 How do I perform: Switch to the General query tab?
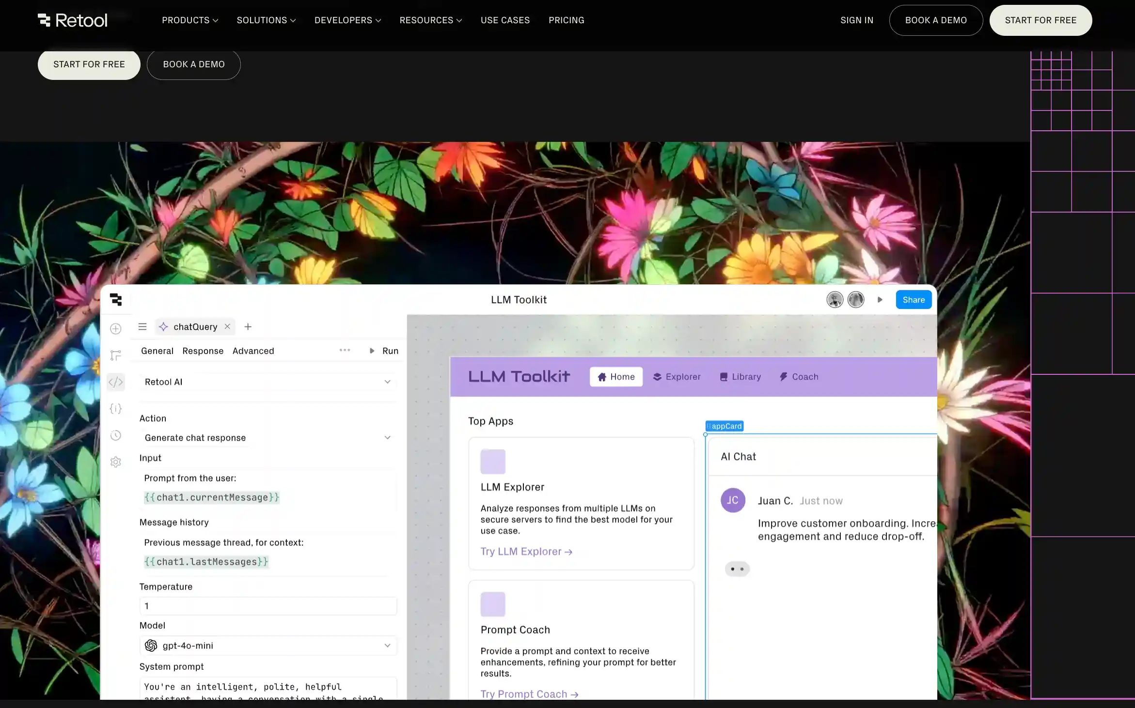(x=157, y=351)
